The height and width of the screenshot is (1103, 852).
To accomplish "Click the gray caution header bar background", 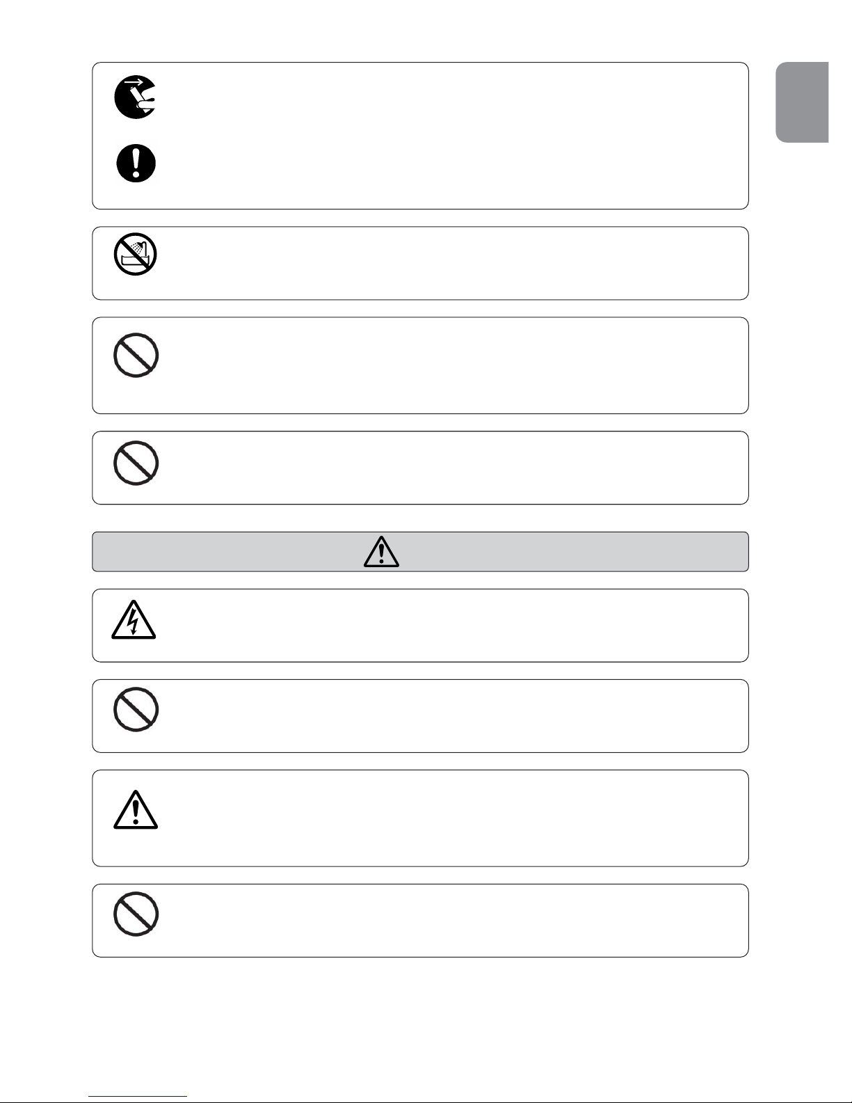I will pyautogui.click(x=556, y=552).
